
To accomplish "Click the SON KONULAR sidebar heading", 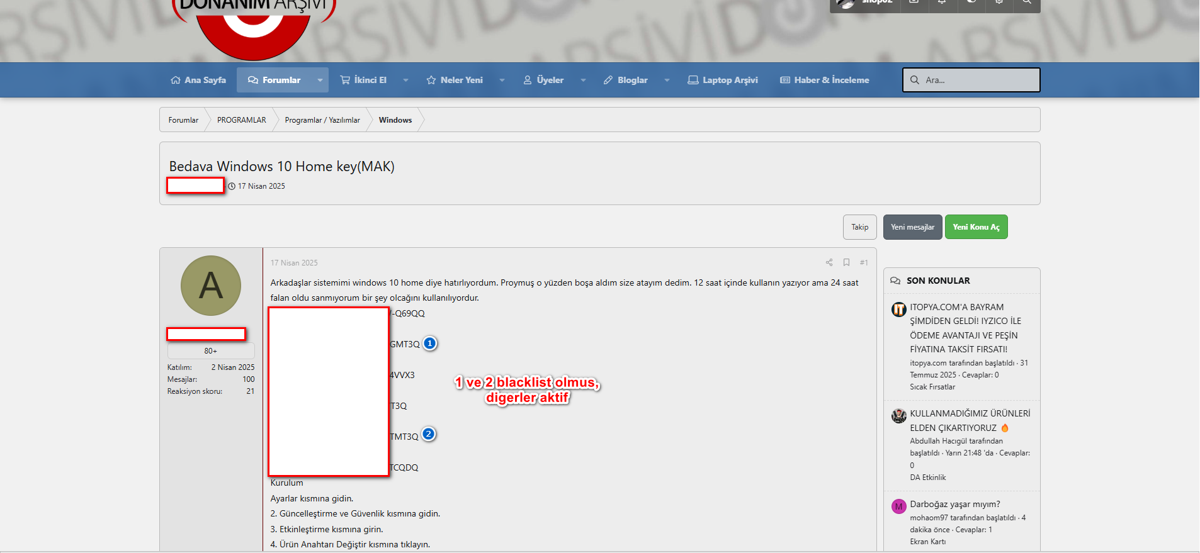I will [938, 281].
